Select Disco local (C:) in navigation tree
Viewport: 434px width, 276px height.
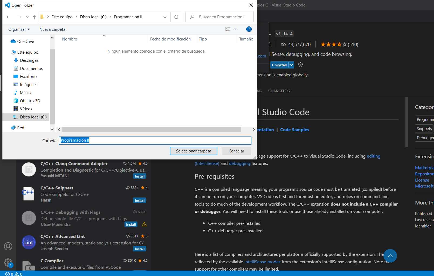tap(33, 117)
